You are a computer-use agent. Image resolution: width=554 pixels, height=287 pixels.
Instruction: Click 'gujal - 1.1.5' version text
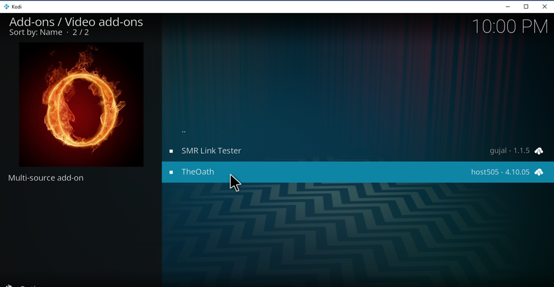pos(510,151)
